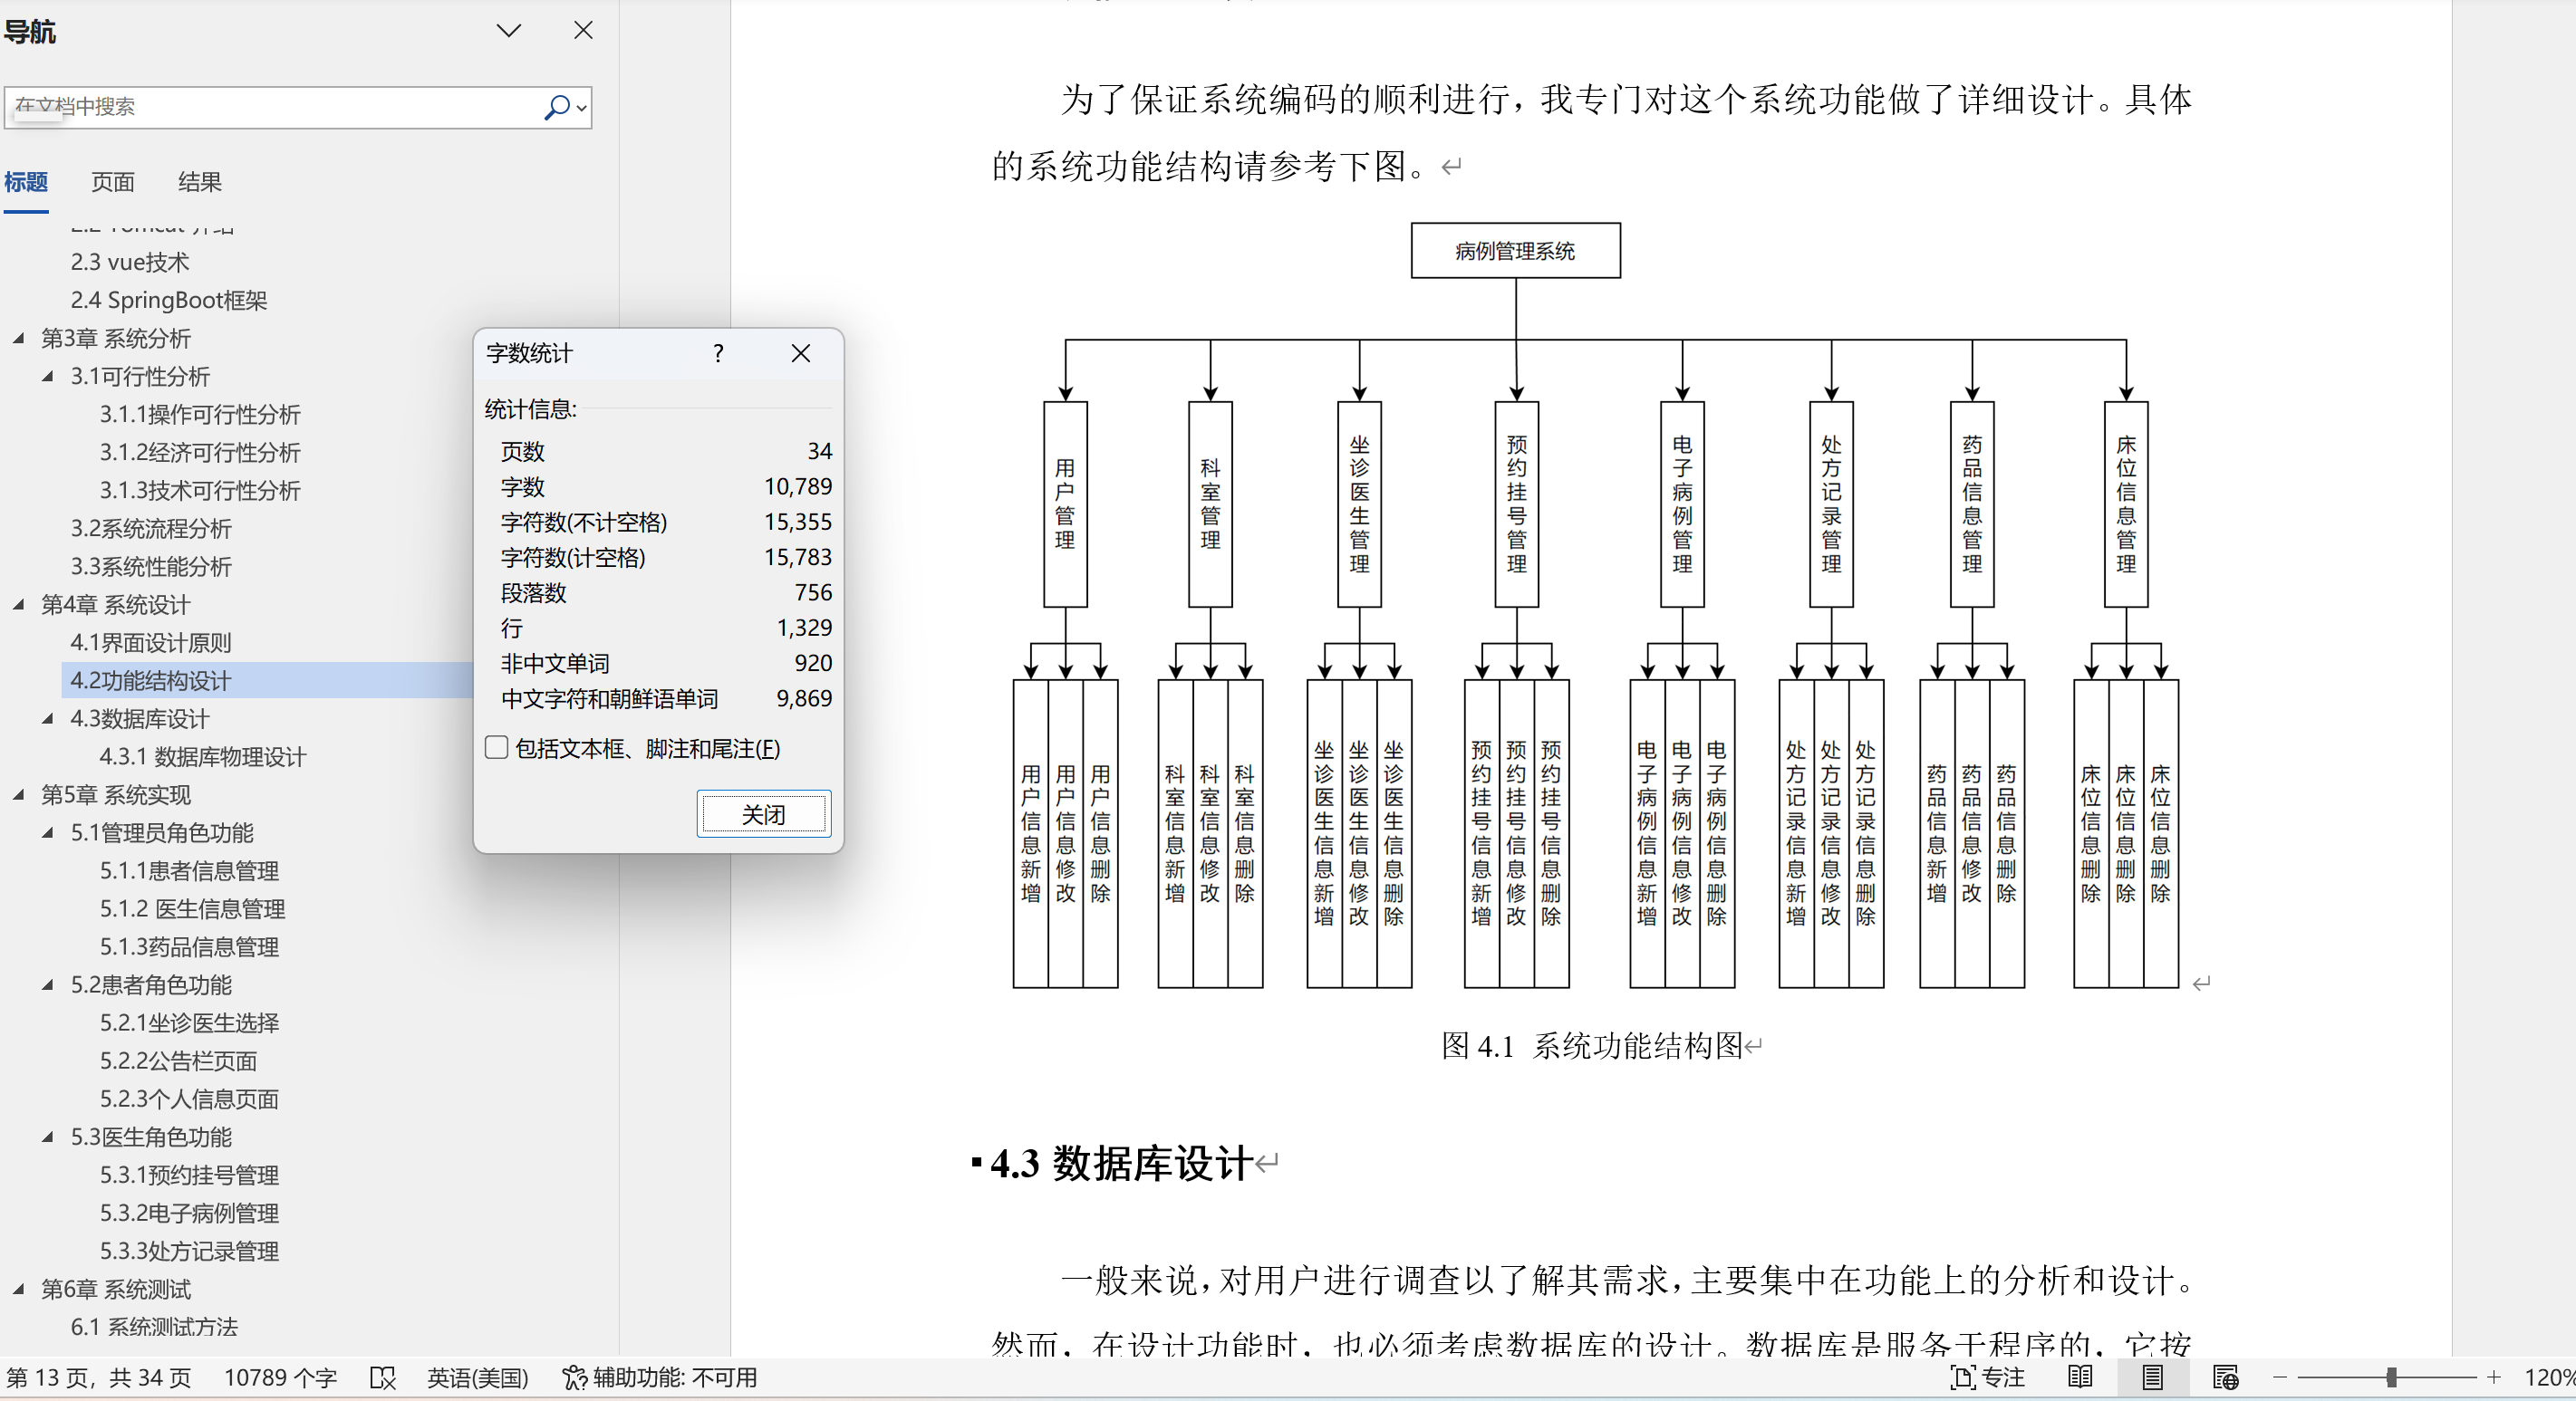Image resolution: width=2576 pixels, height=1401 pixels.
Task: Switch to the 页面 tab
Action: pyautogui.click(x=112, y=182)
